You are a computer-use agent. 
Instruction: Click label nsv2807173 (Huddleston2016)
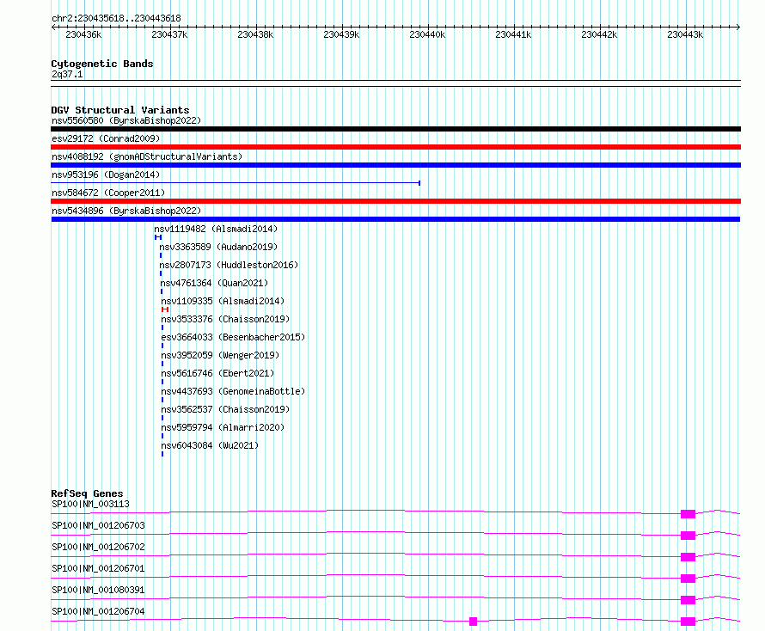tap(229, 265)
